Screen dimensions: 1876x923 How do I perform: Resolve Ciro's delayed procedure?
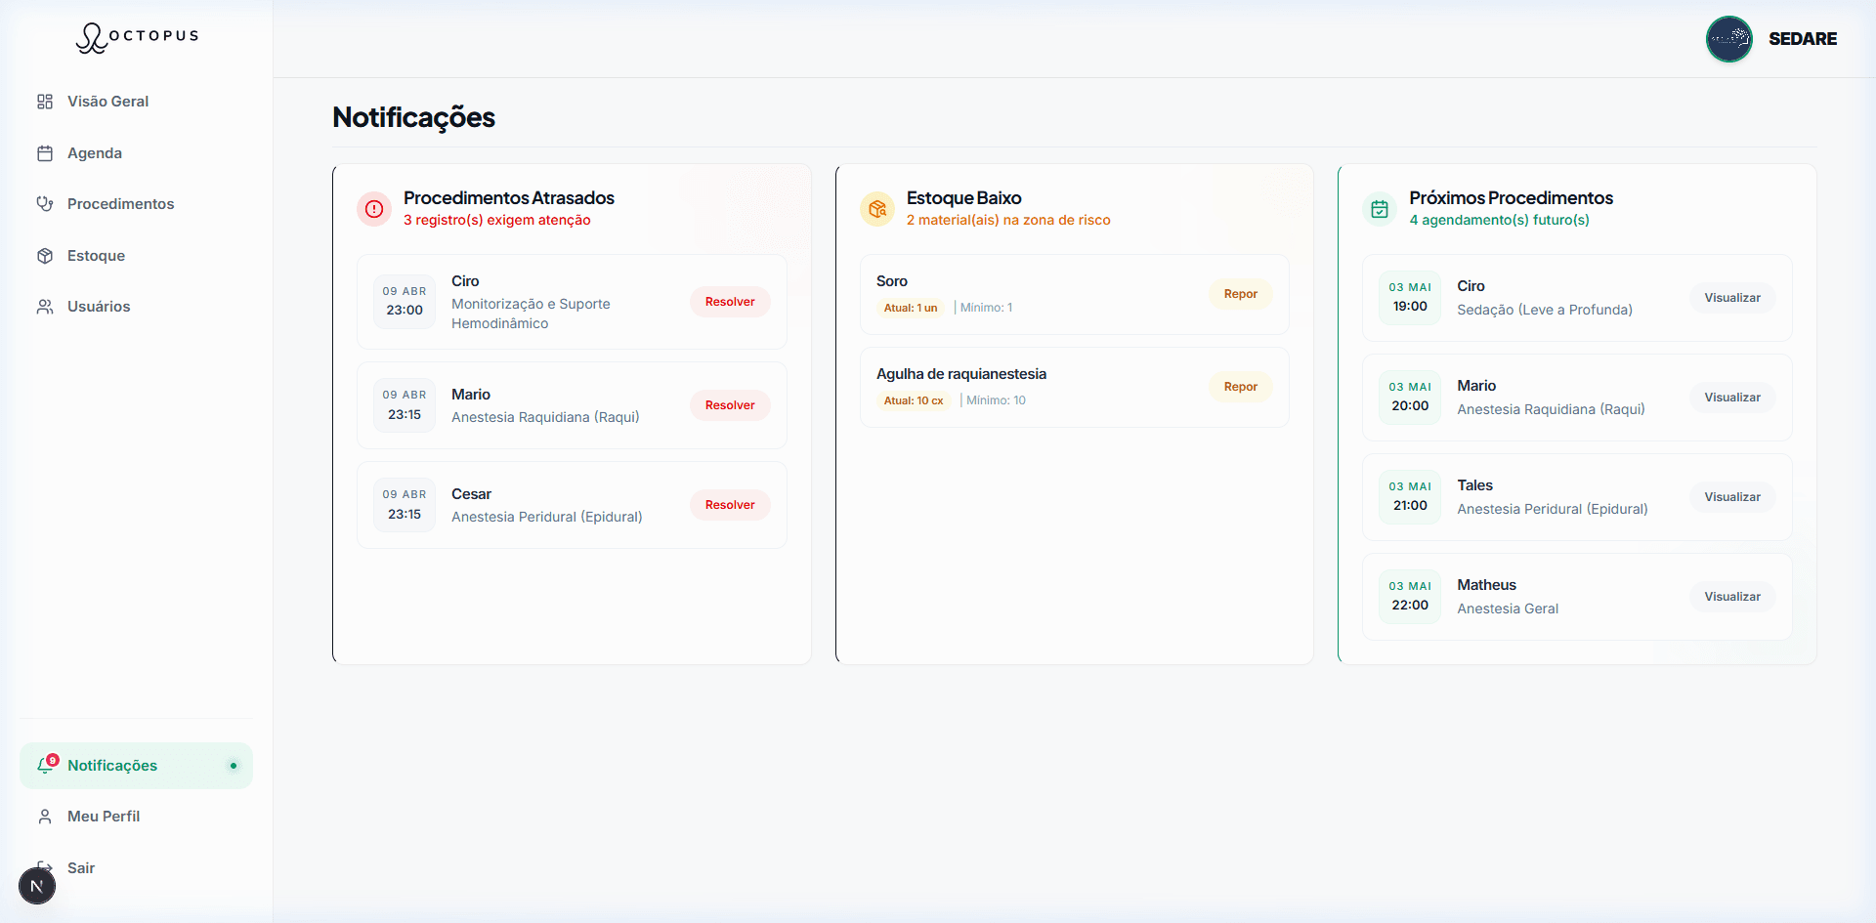pos(730,302)
